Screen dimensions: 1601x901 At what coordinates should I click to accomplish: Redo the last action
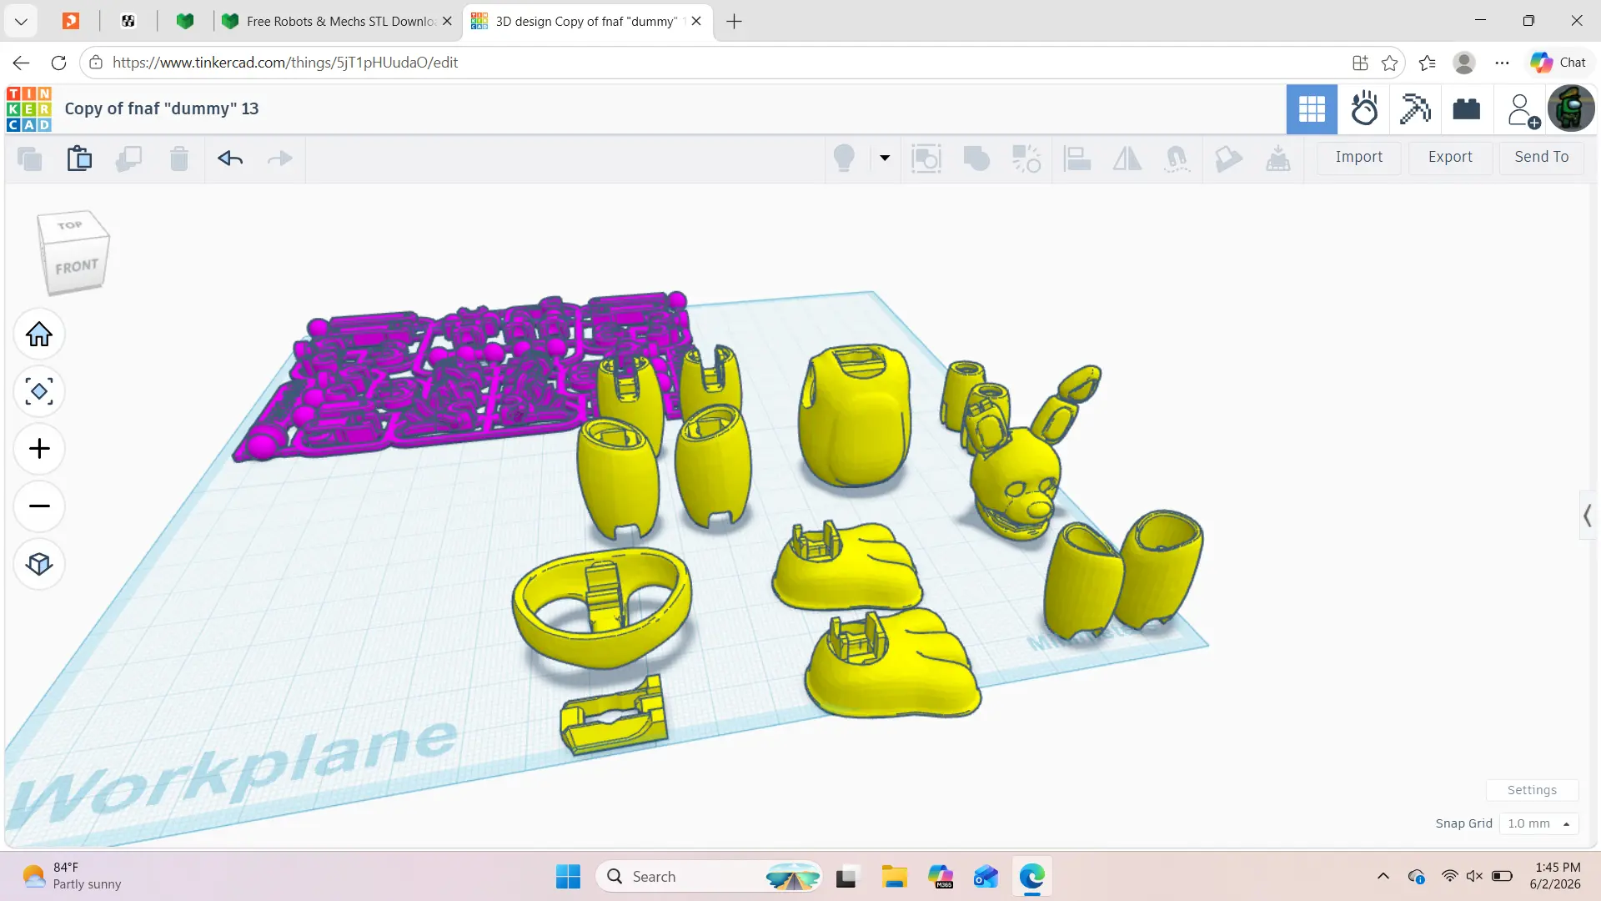[280, 159]
